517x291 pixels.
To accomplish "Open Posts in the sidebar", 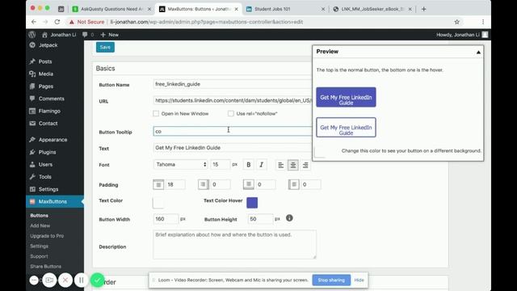I will [x=45, y=61].
